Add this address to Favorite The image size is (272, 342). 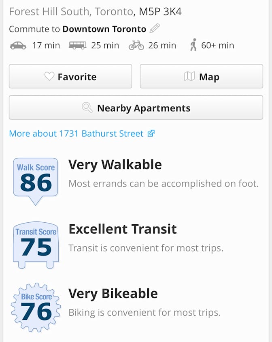[70, 76]
